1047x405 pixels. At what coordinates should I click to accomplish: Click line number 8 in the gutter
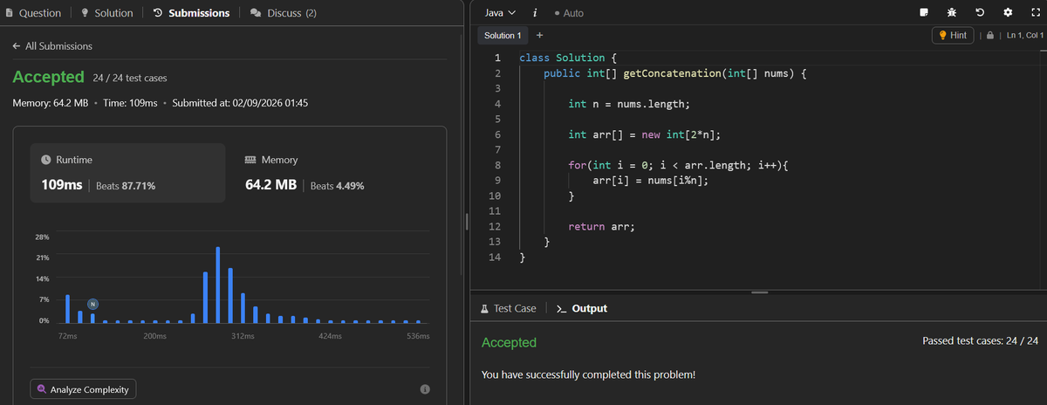[497, 165]
